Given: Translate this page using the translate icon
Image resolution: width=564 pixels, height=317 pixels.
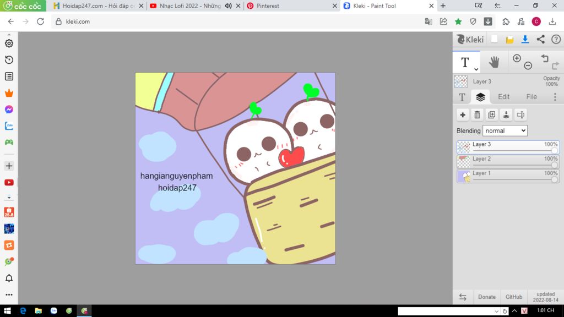Looking at the screenshot, I should (428, 21).
